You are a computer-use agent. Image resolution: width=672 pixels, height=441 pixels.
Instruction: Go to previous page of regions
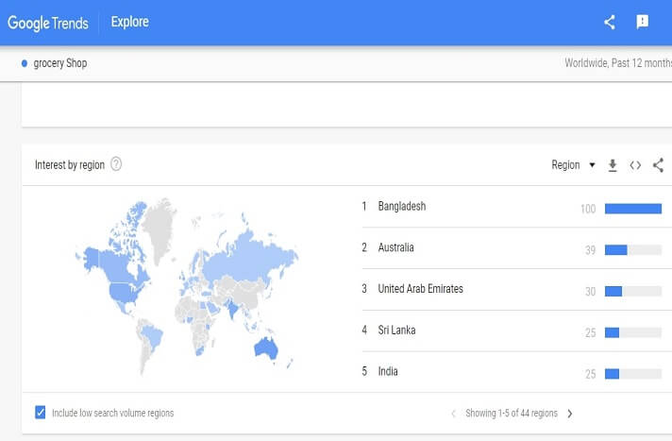point(453,414)
